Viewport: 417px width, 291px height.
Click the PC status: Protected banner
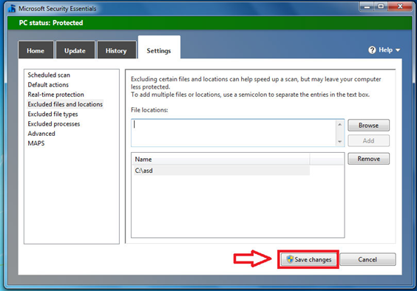tap(210, 23)
